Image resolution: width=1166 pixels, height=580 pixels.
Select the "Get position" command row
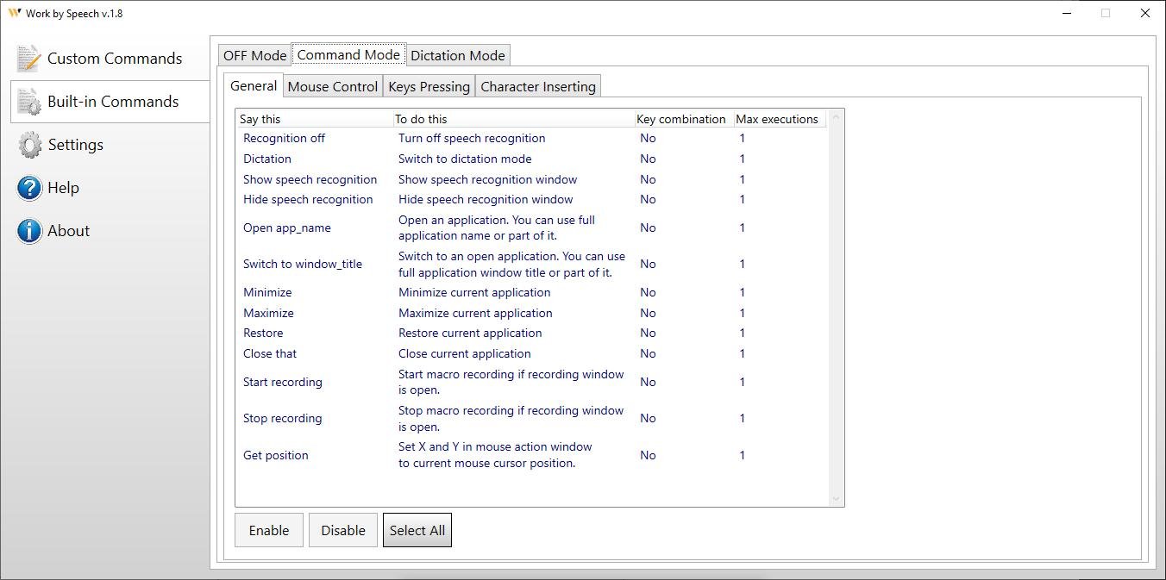275,456
